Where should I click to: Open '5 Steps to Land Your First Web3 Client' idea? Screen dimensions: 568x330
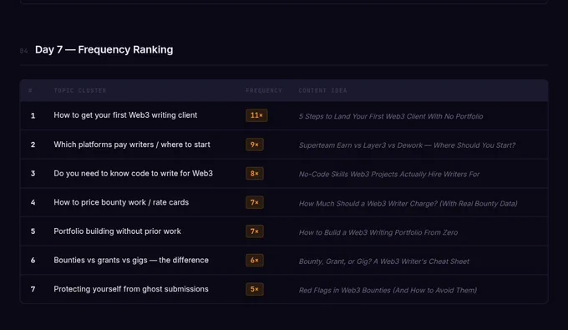point(391,116)
